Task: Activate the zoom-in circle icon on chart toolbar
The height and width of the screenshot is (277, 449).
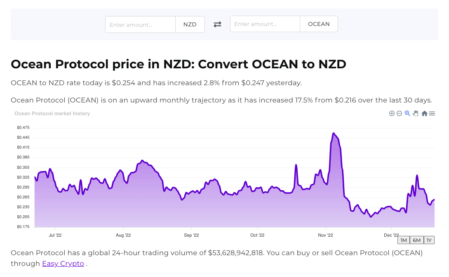Action: tap(392, 113)
